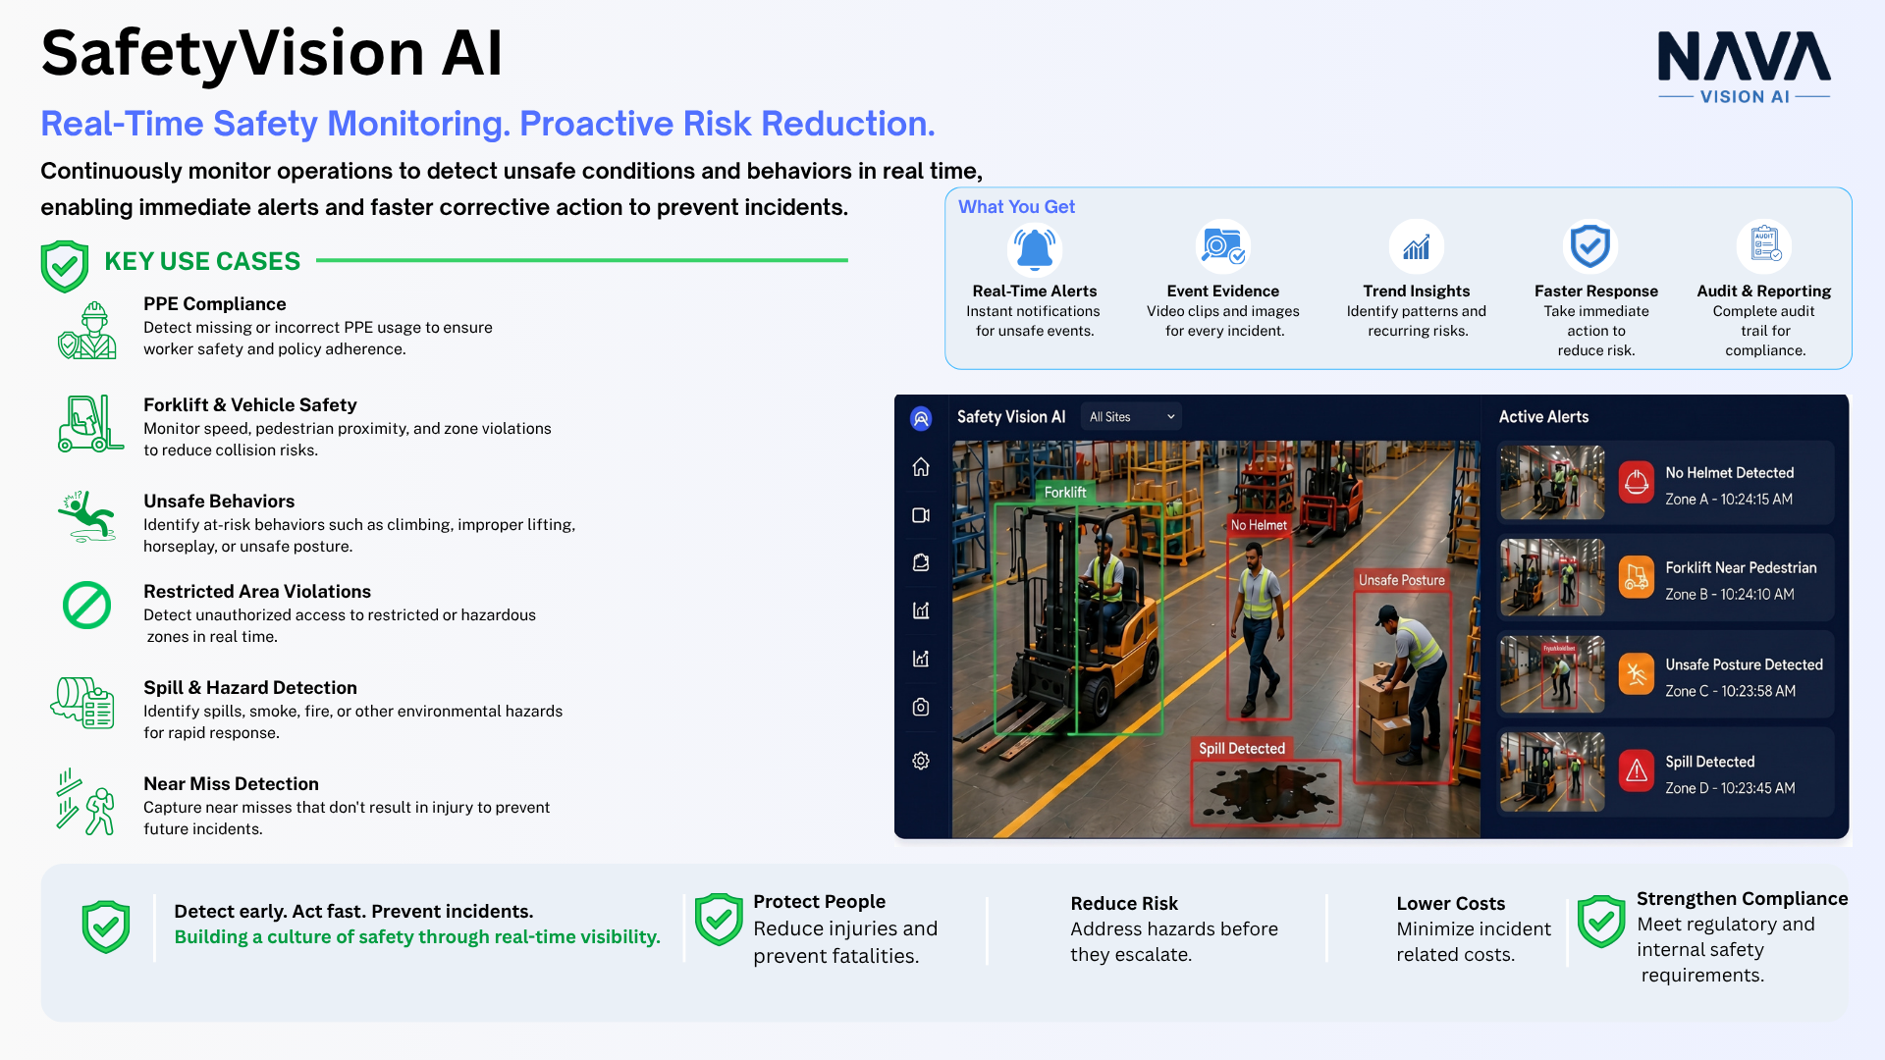Click the 'Spill & Hazard Detection' heading

[250, 688]
